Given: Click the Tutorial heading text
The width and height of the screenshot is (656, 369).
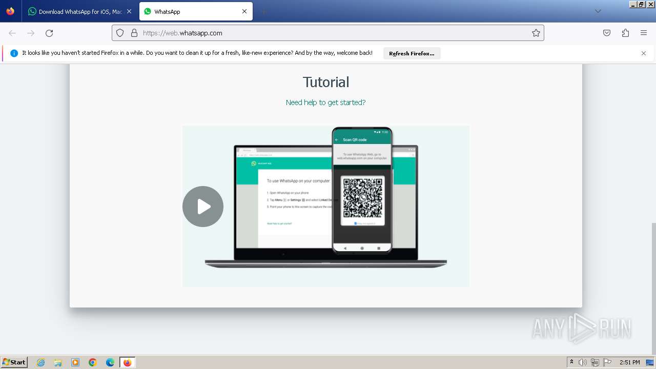Looking at the screenshot, I should (326, 82).
